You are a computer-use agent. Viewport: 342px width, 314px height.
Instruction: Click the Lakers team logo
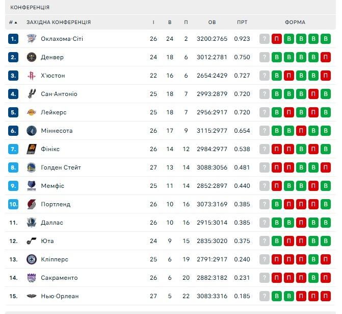coord(31,112)
